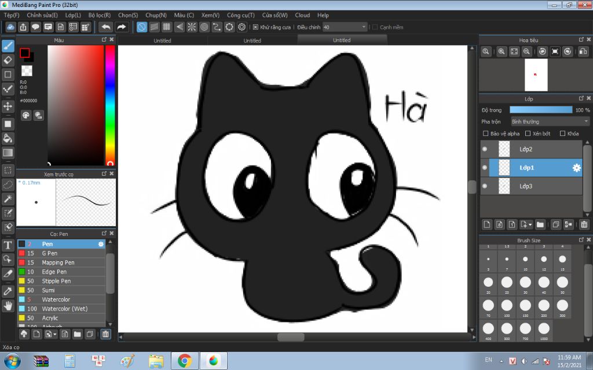The width and height of the screenshot is (593, 370).
Task: Select the Eraser tool
Action: tap(8, 60)
